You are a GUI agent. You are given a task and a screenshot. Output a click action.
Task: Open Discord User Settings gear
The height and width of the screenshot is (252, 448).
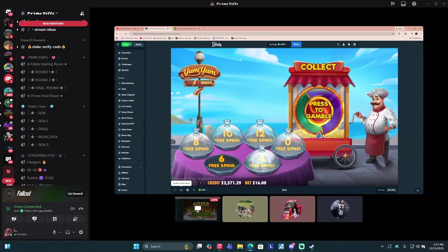pos(81,232)
